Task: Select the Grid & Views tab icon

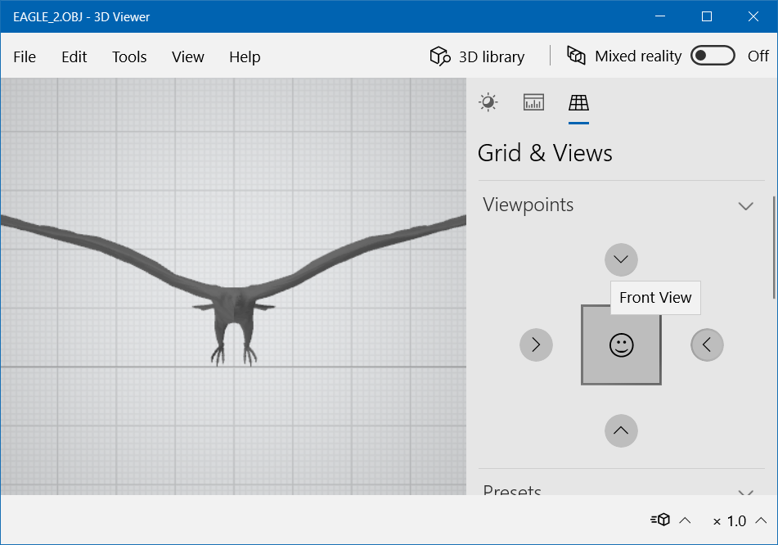Action: pos(578,102)
